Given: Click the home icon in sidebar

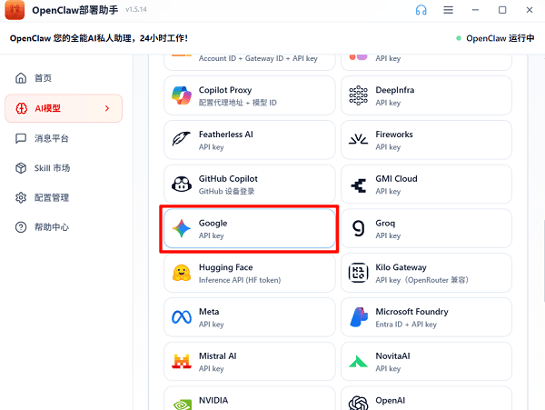Looking at the screenshot, I should [21, 78].
